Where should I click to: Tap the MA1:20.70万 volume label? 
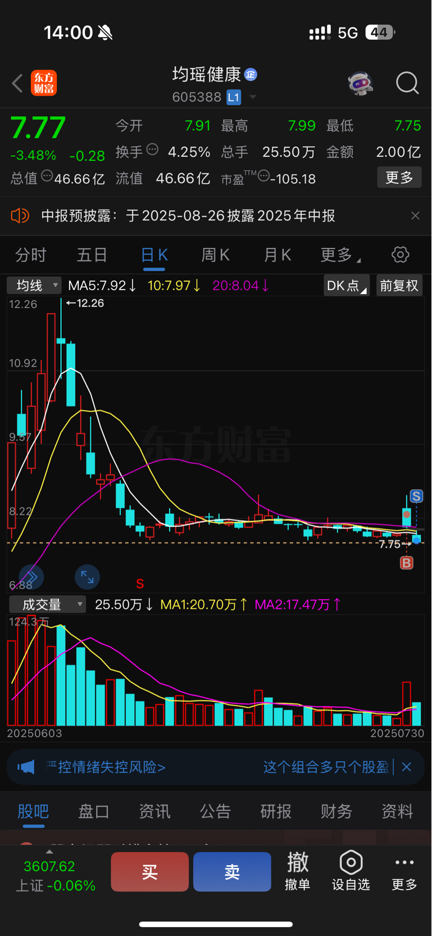click(x=204, y=604)
